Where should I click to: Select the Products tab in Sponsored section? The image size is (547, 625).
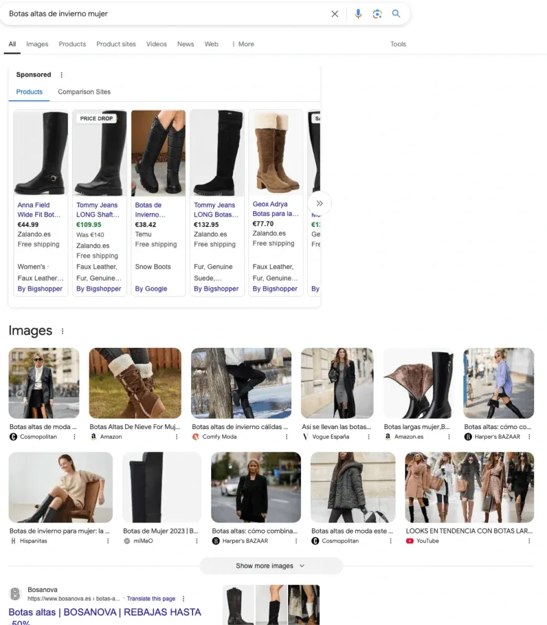click(x=29, y=92)
